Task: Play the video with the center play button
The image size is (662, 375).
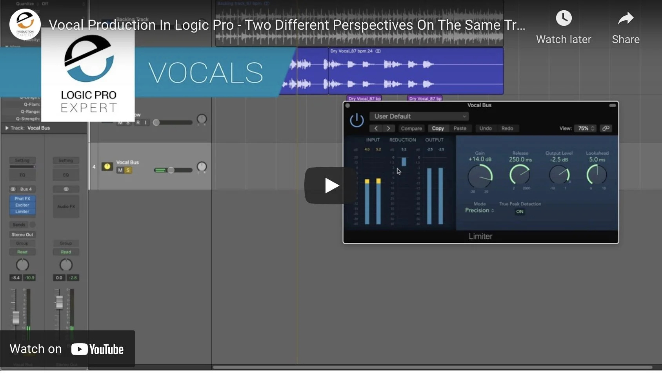Action: coord(330,186)
